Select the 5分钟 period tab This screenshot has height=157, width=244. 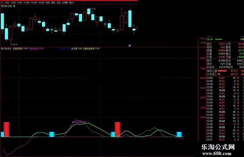click(x=19, y=3)
